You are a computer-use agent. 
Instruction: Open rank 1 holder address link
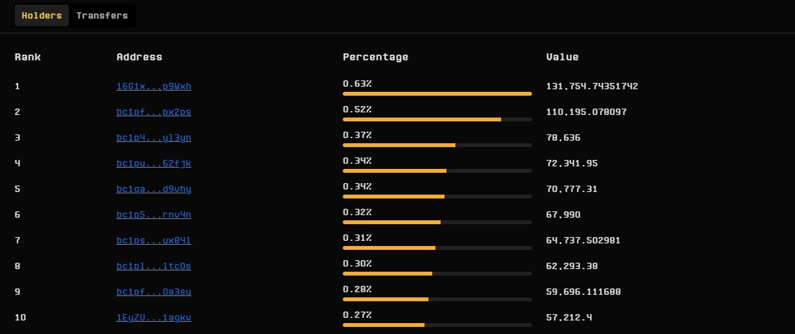pyautogui.click(x=154, y=86)
